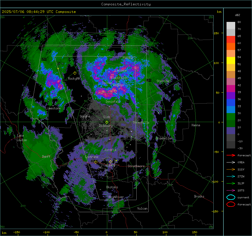Click the Olds town label
The width and height of the screenshot is (252, 236).
pyautogui.click(x=107, y=117)
